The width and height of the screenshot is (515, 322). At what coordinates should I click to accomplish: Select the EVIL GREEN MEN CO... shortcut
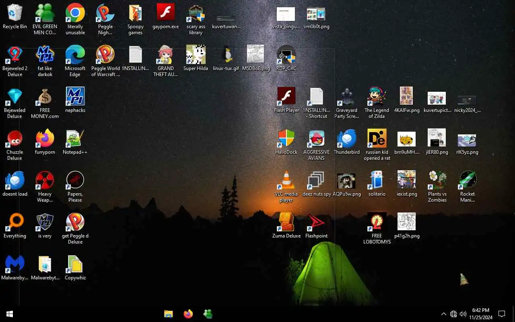(45, 13)
